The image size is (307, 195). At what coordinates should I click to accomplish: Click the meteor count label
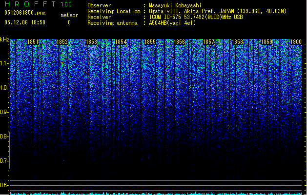click(x=69, y=15)
